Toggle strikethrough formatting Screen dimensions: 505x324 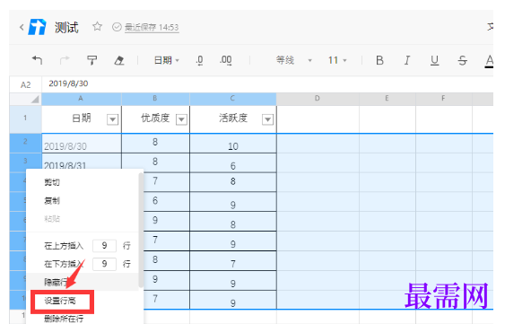click(463, 60)
